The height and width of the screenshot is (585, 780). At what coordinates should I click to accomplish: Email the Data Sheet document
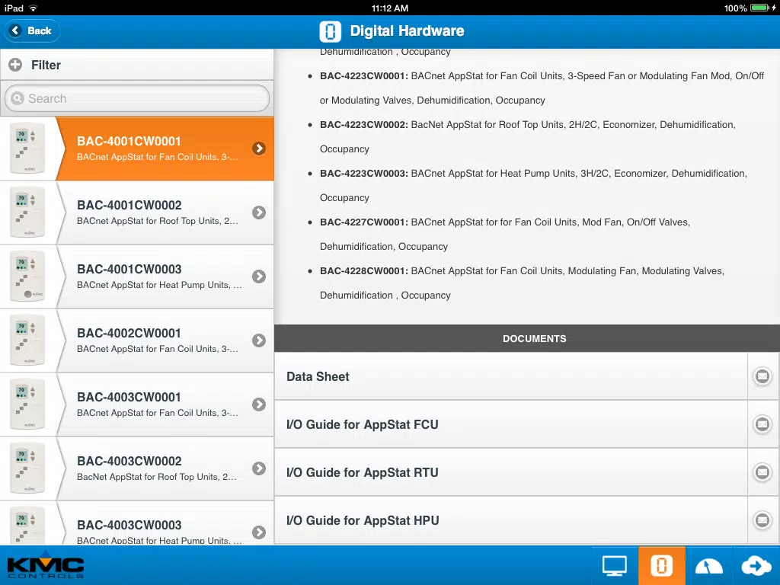[762, 376]
